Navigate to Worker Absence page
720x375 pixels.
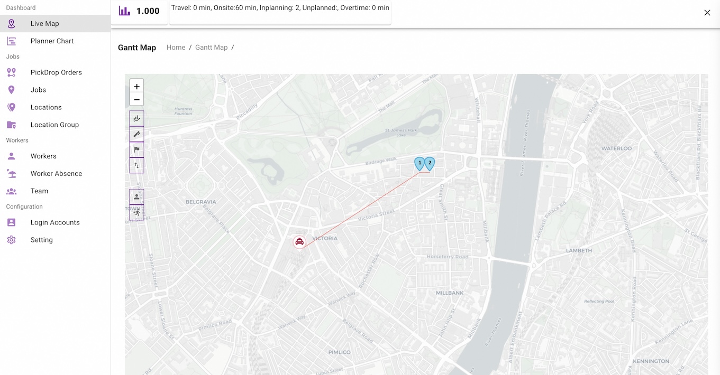[56, 174]
